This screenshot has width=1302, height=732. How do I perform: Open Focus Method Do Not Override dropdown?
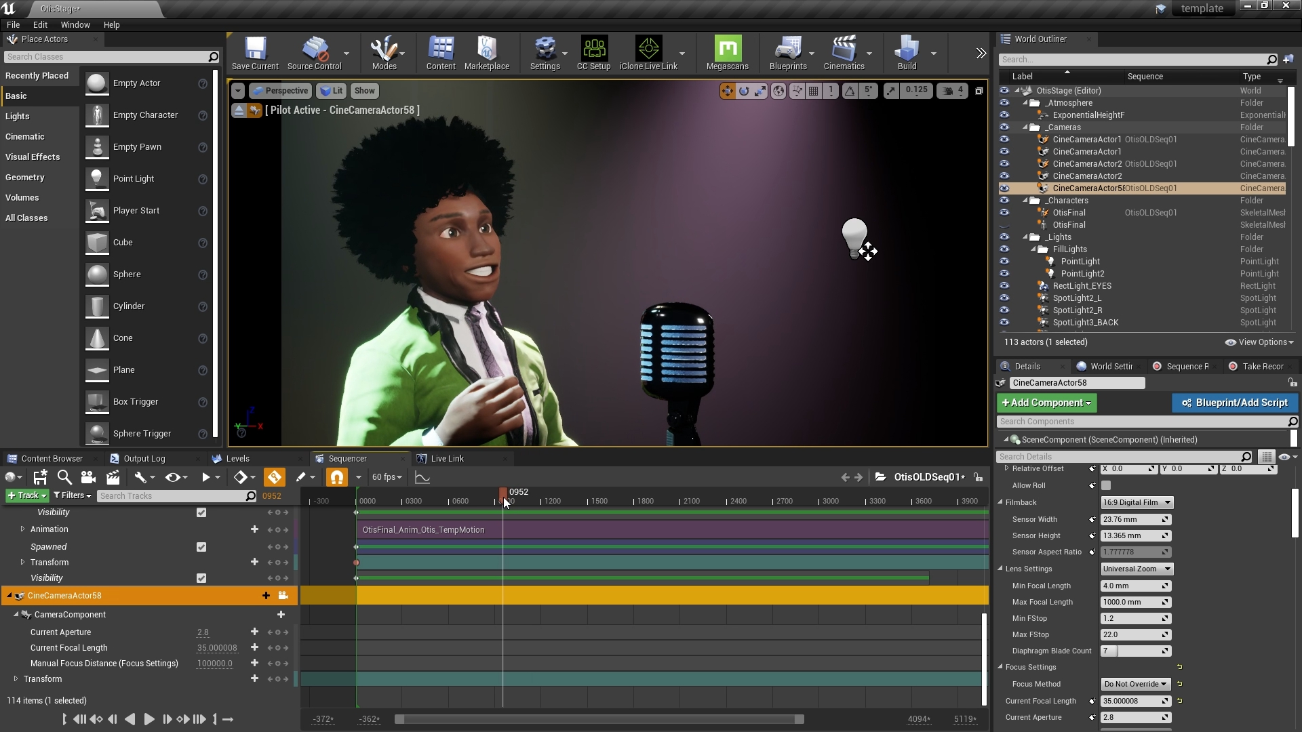coord(1136,684)
